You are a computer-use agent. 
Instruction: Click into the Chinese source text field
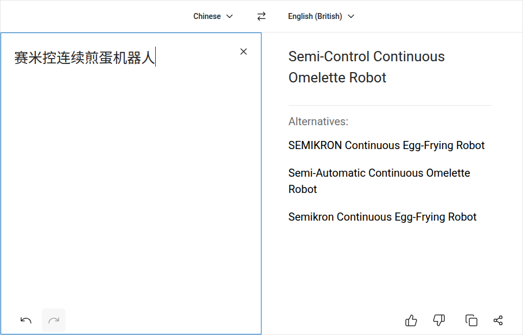[131, 183]
